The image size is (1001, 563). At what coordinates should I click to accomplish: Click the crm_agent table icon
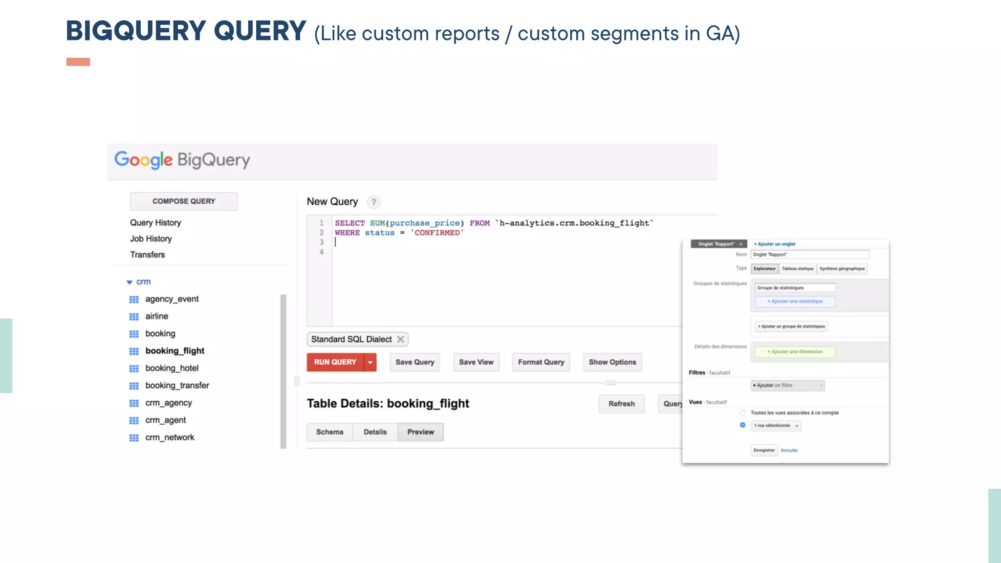coord(134,421)
